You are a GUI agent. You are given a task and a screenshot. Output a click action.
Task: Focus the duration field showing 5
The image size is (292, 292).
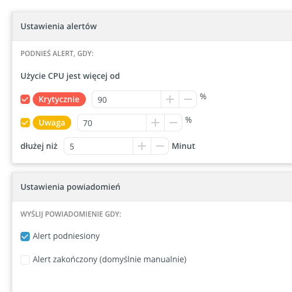pos(98,146)
